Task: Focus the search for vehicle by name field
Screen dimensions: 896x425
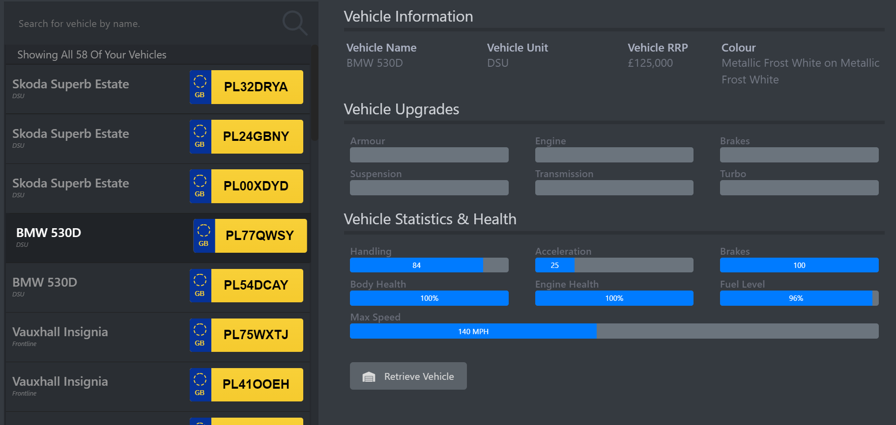Action: coord(147,24)
